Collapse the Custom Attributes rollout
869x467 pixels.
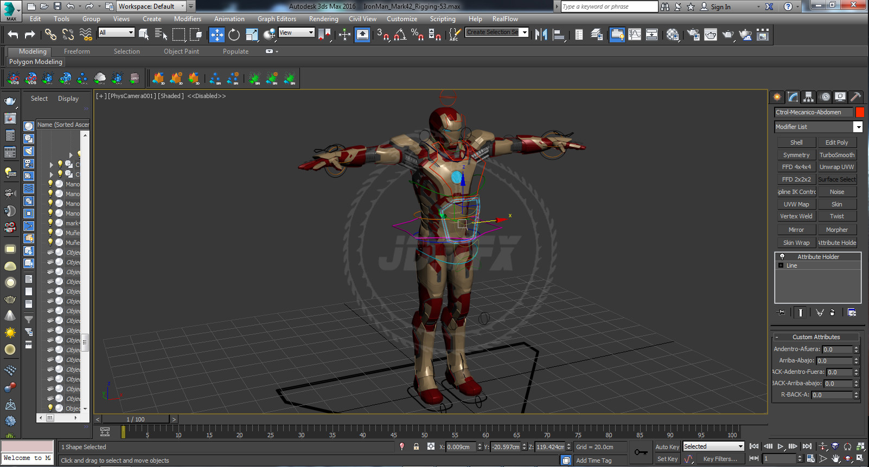pos(816,337)
